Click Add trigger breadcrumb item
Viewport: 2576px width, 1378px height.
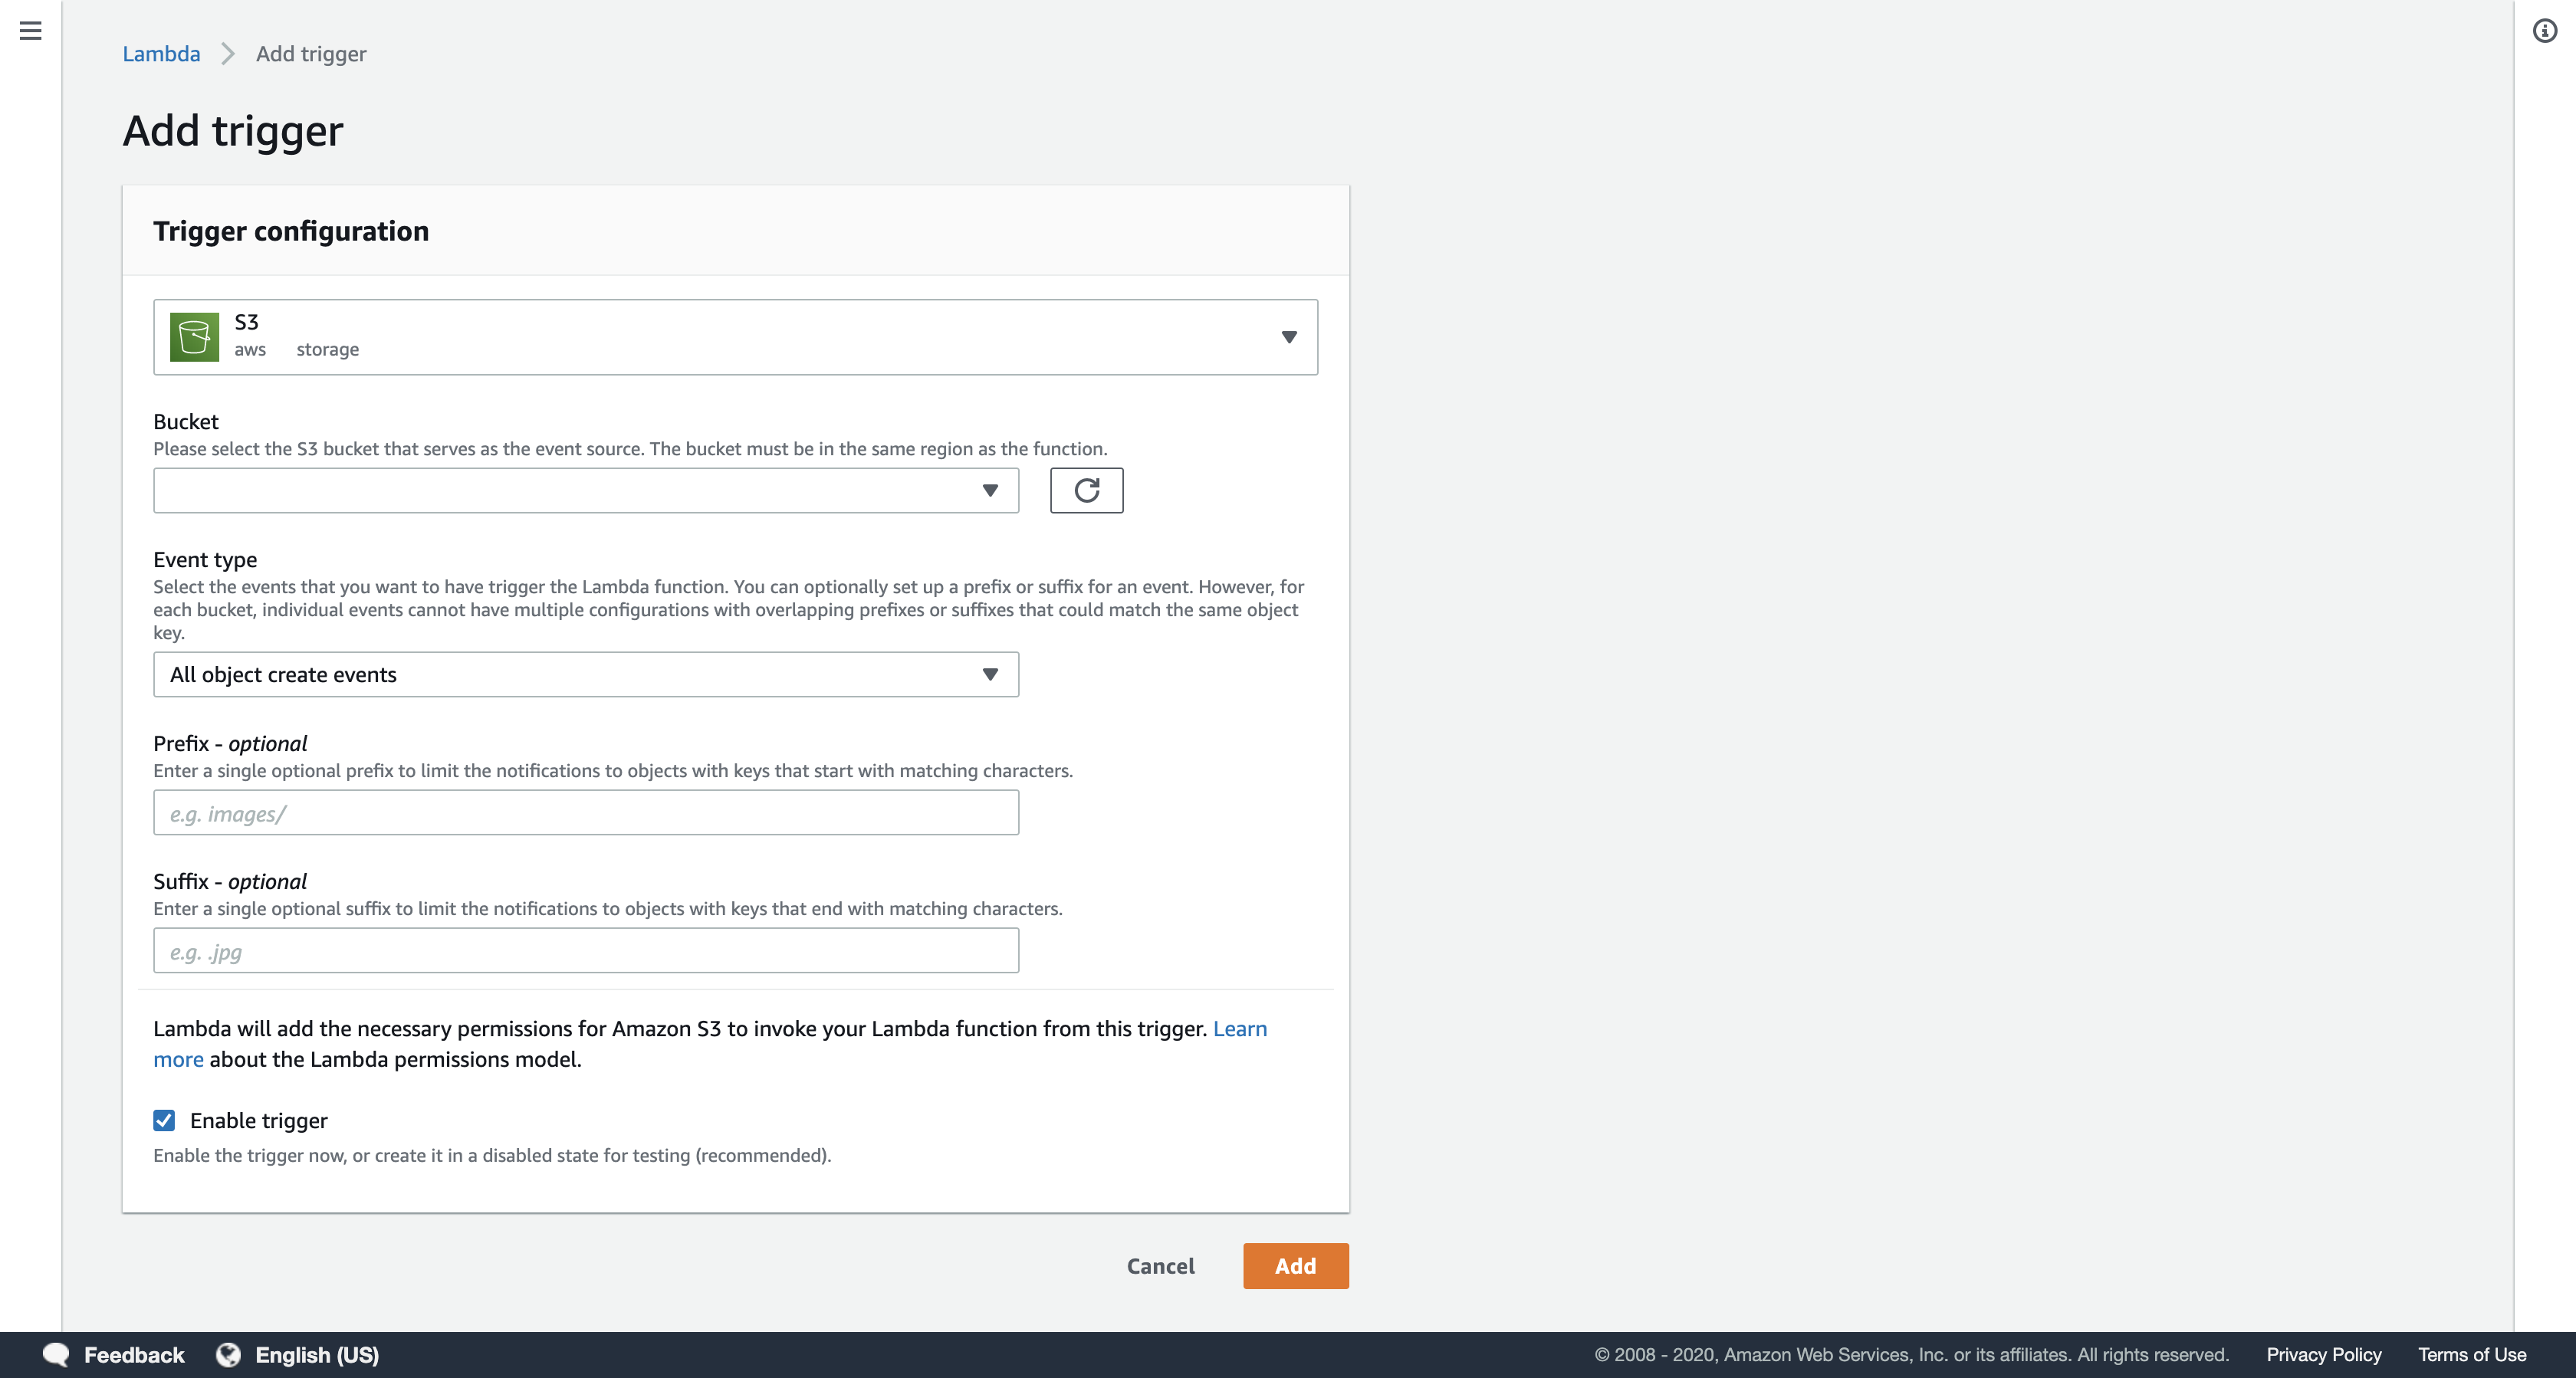tap(311, 54)
